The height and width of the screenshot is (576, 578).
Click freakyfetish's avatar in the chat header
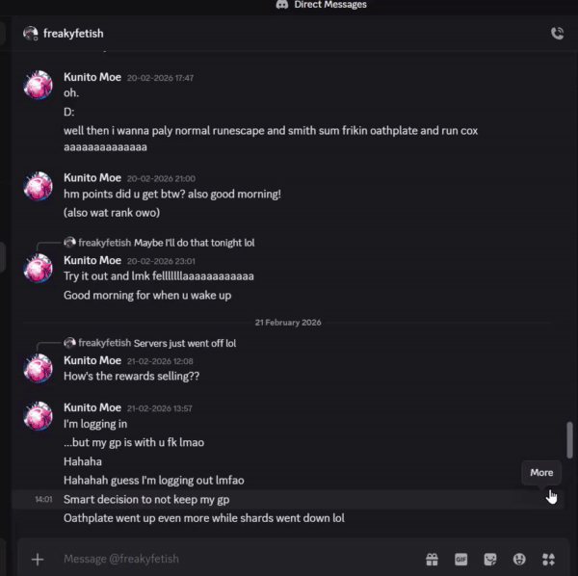click(30, 34)
